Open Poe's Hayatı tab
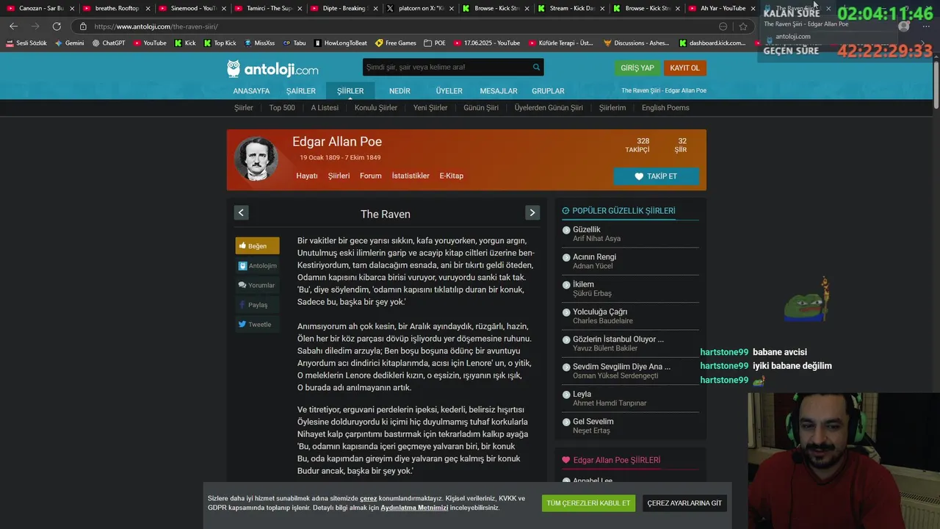Screen dimensions: 940x529 [307, 176]
